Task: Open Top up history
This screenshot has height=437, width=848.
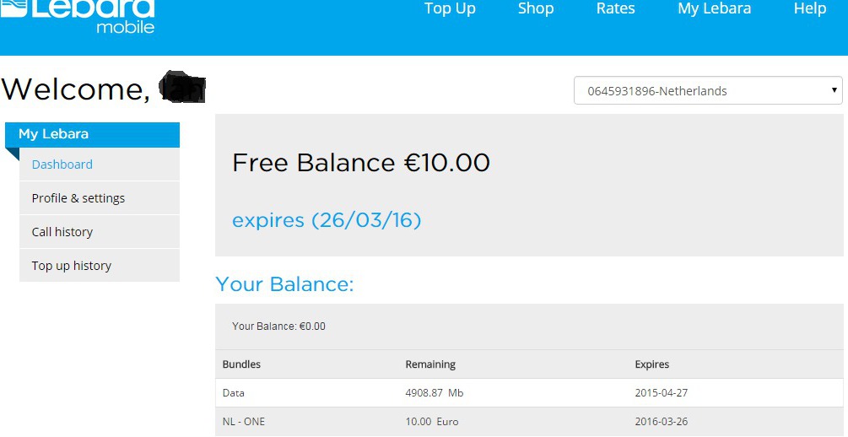Action: click(x=72, y=266)
